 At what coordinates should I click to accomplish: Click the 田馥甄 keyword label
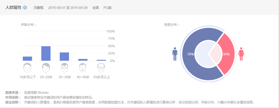tap(39, 8)
